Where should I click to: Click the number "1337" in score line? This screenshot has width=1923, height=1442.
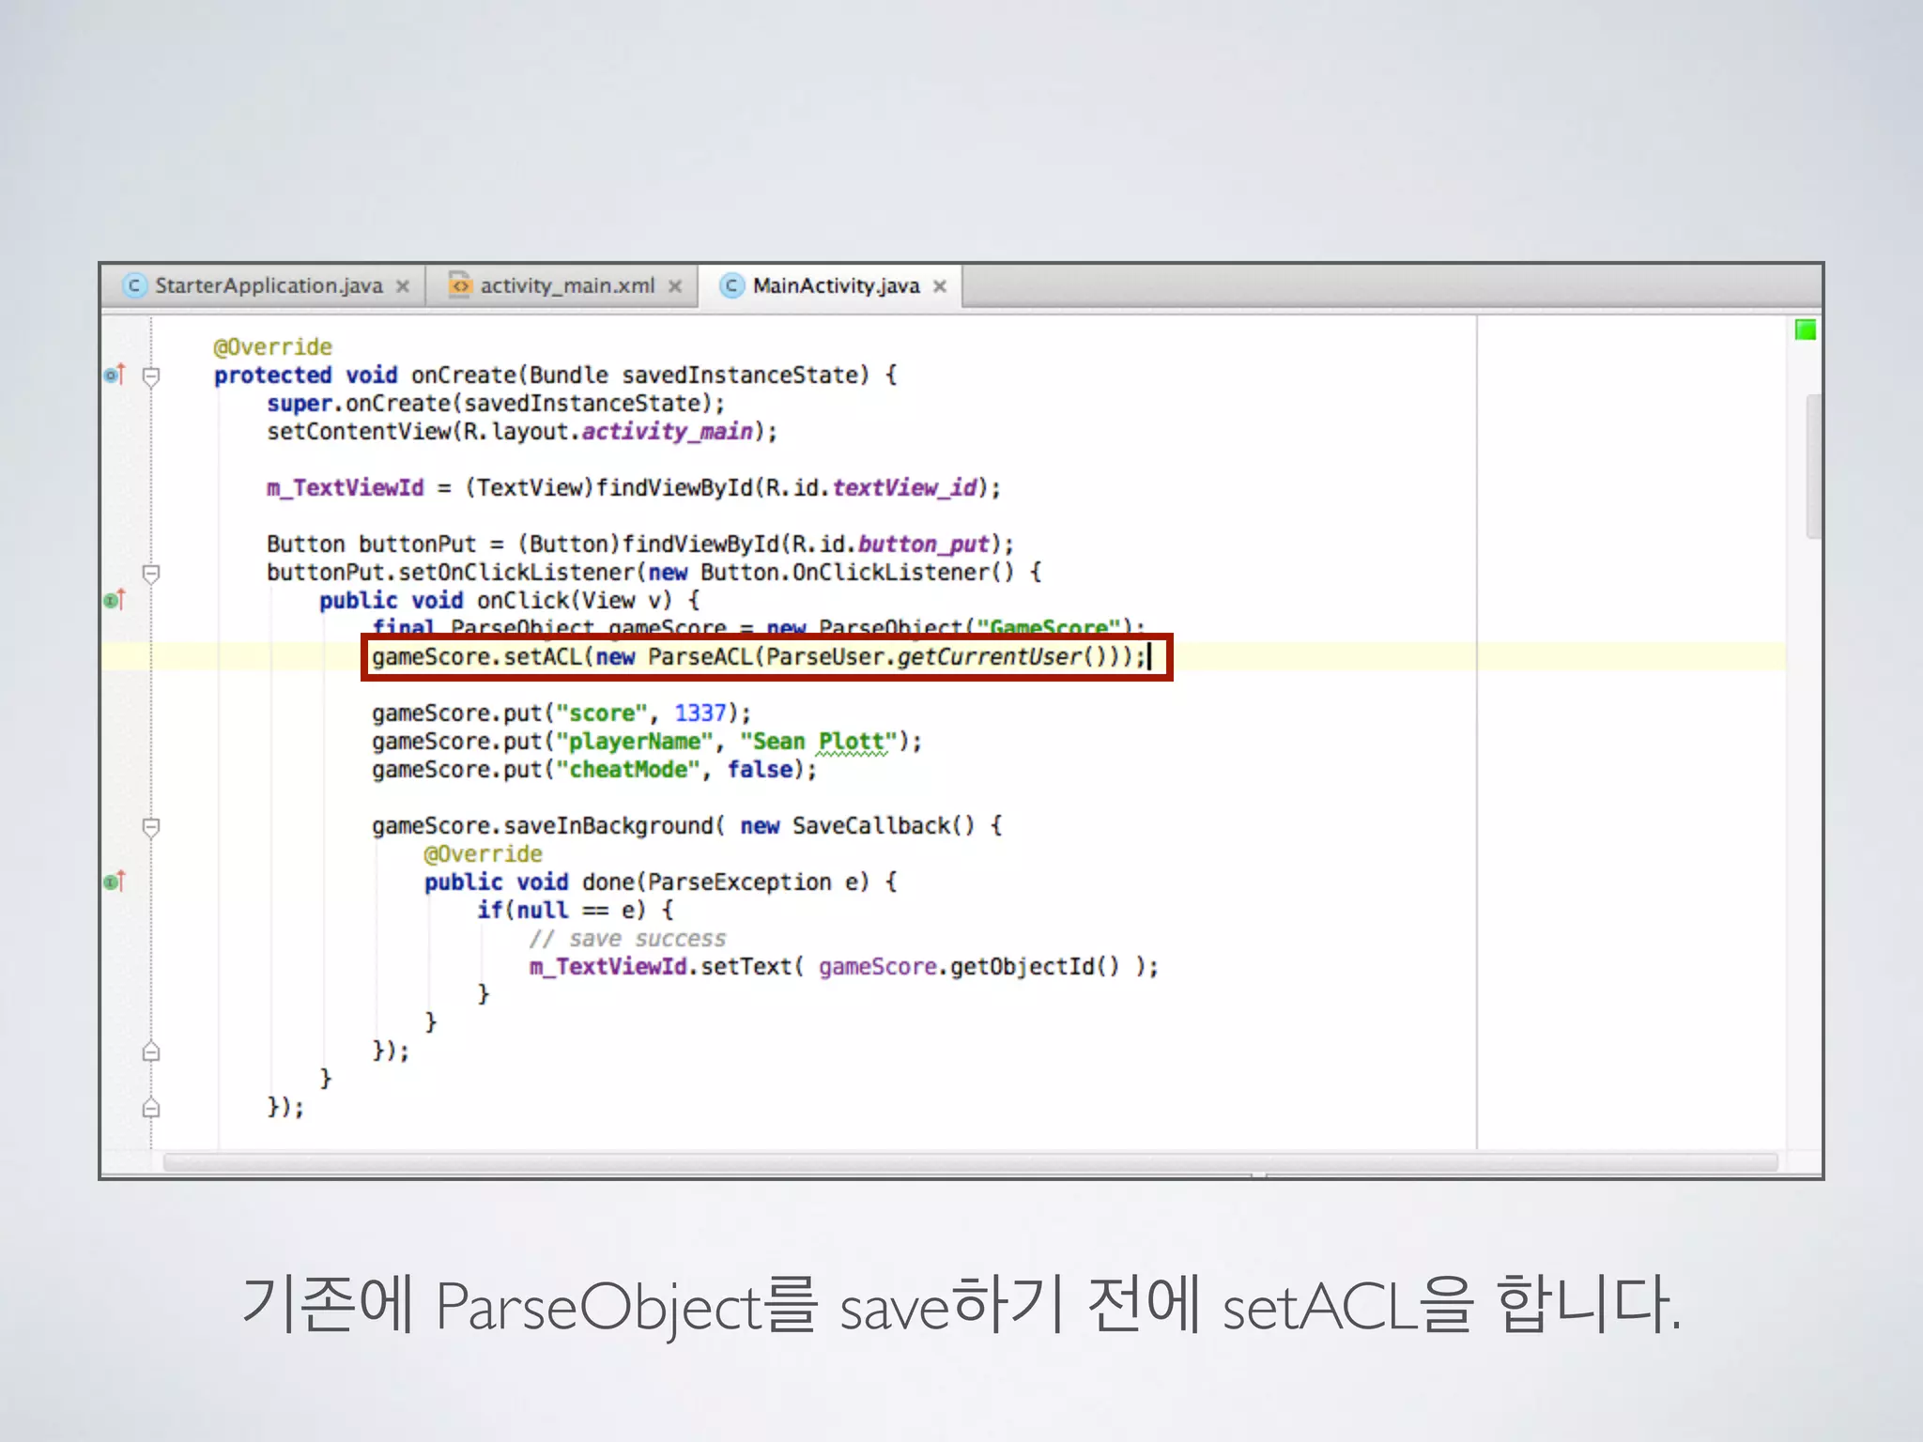coord(700,713)
